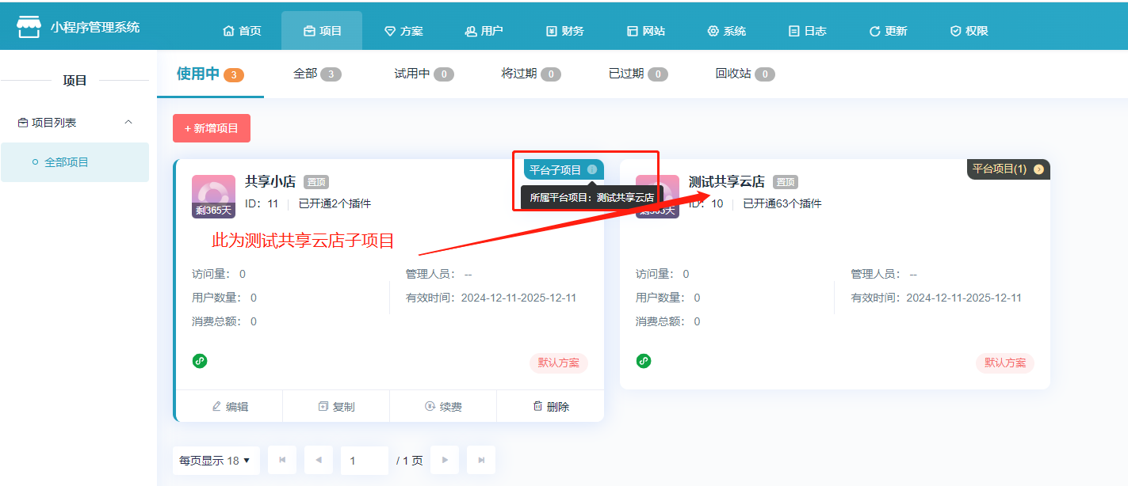Viewport: 1128px width, 486px height.
Task: Click the storefront logo icon in the header
Action: click(29, 27)
